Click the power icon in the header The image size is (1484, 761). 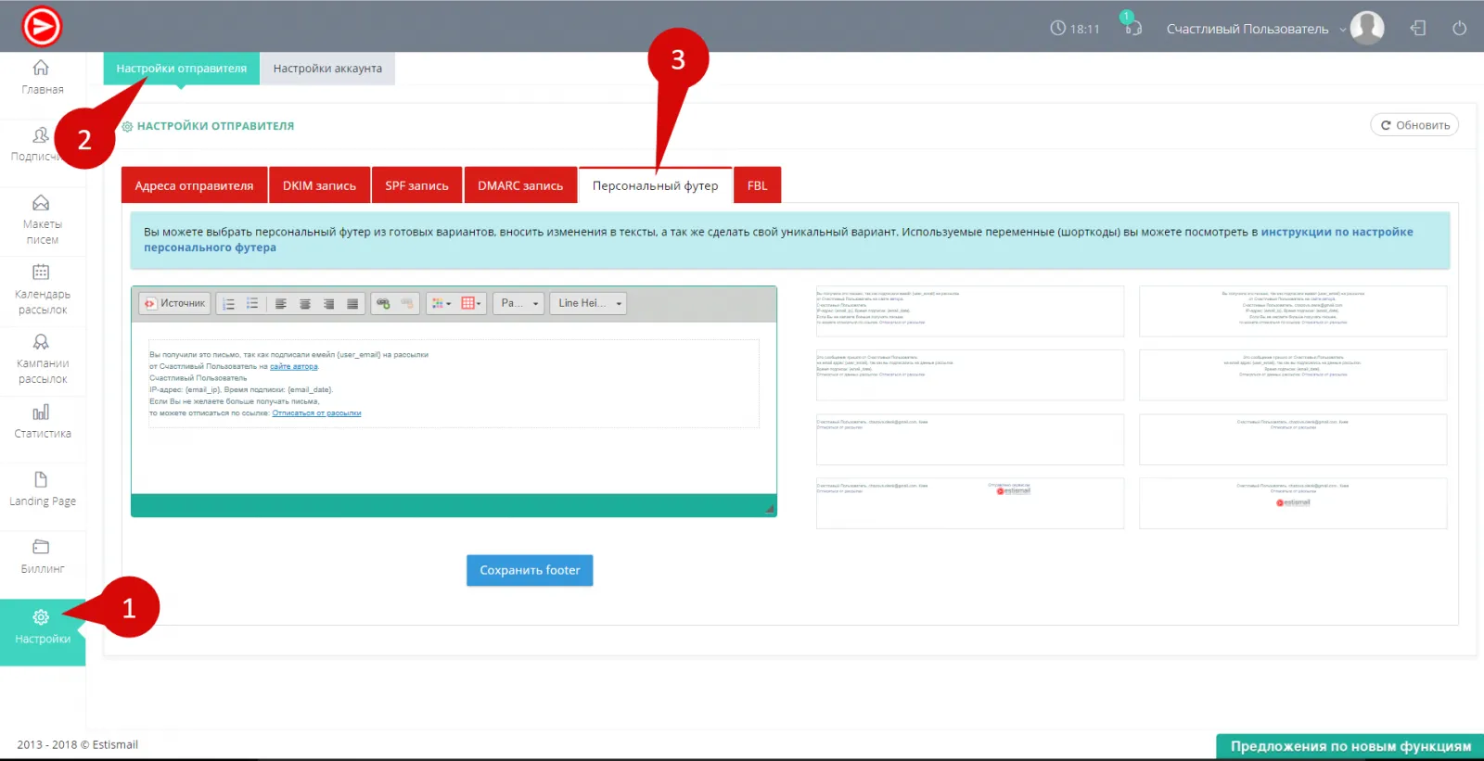tap(1459, 29)
